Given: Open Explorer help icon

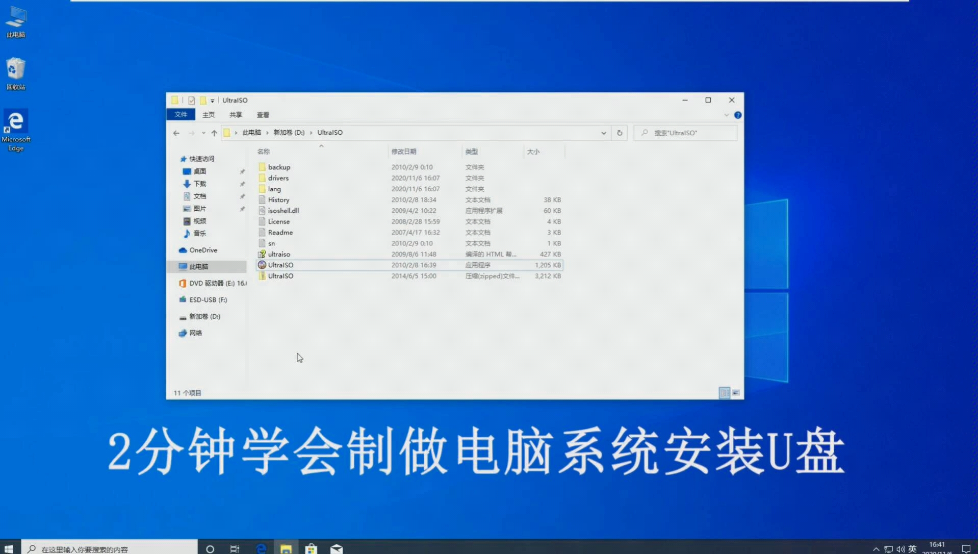Looking at the screenshot, I should point(738,115).
